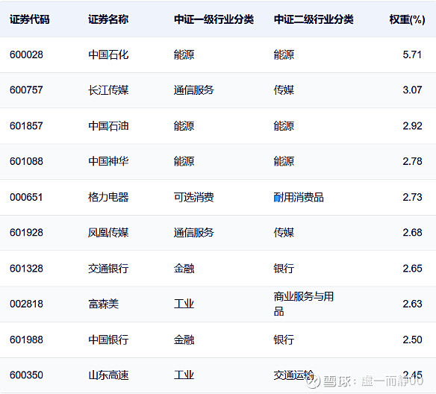Click weight value 2.65
Viewport: 436px width, 394px height.
[x=412, y=269]
